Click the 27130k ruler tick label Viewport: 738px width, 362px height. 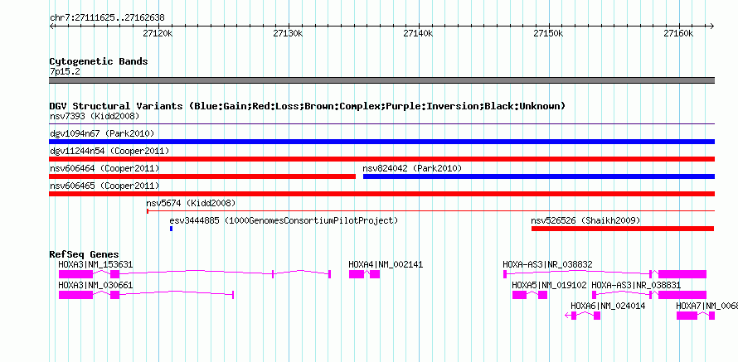tap(288, 34)
